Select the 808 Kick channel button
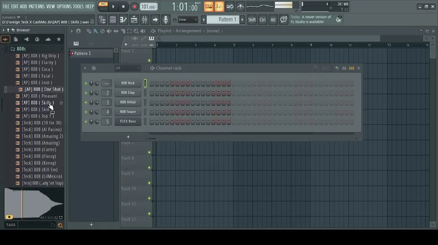Screen dimensions: 438x245 [128, 83]
